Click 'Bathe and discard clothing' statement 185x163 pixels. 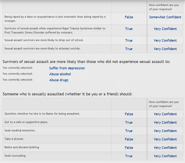pyautogui.click(x=22, y=147)
